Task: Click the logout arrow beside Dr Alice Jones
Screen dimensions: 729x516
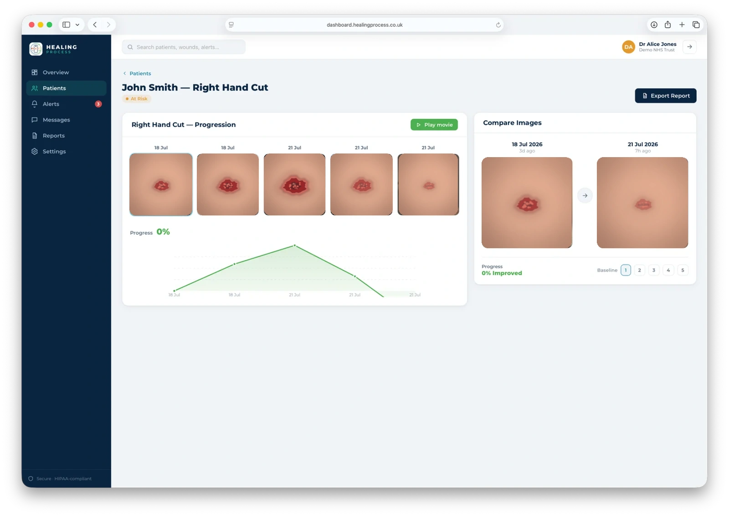Action: coord(689,47)
